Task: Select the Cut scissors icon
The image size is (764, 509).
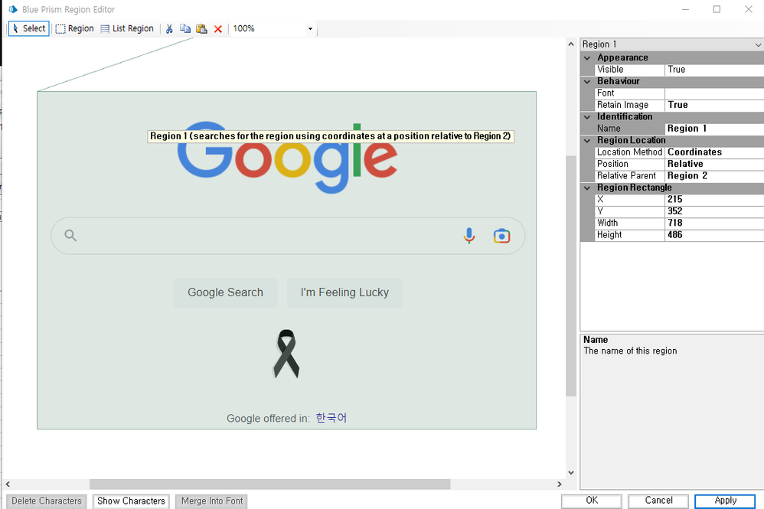Action: pos(169,29)
